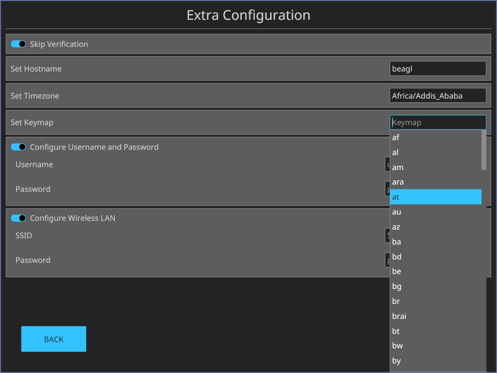Choose the 'am' keymap option
497x373 pixels.
(x=436, y=167)
